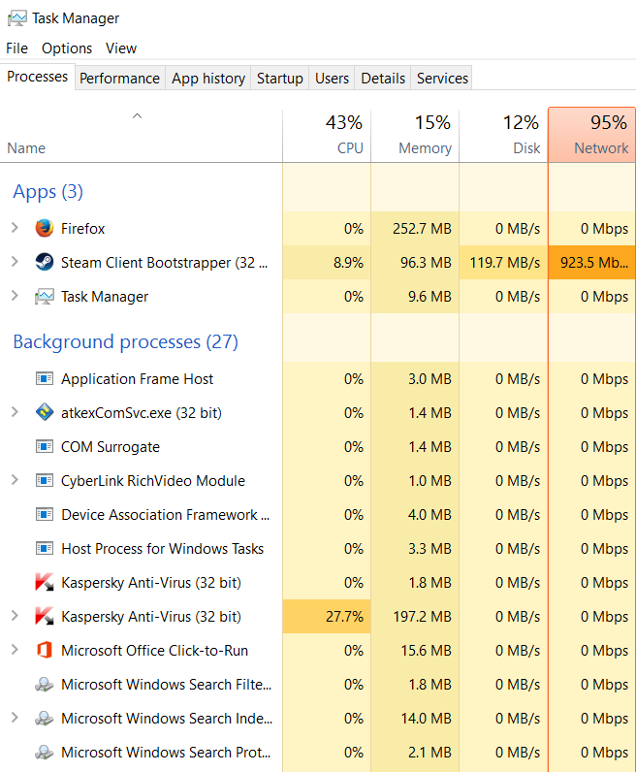The width and height of the screenshot is (636, 772).
Task: Sort processes by the Network column
Action: [x=591, y=136]
